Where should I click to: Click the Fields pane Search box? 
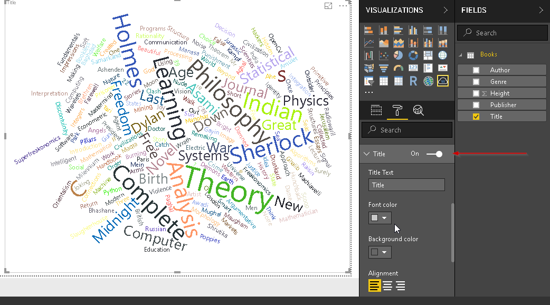tap(502, 33)
